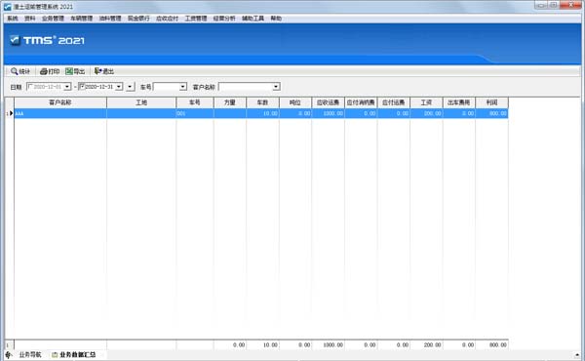Toggle the end date 2020-12-31 checkbox
The image size is (585, 361).
tap(82, 86)
